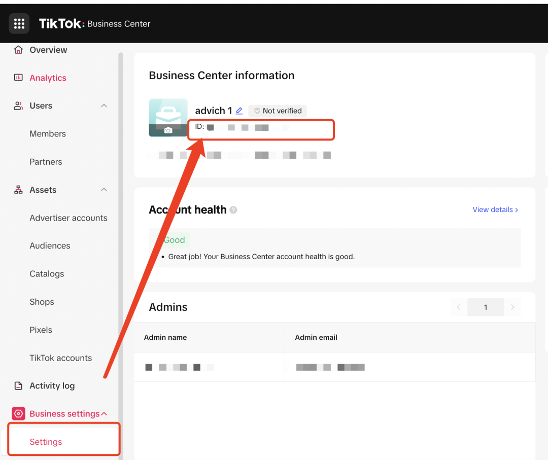Click the Overview home icon
Viewport: 548px width, 460px height.
click(x=19, y=50)
